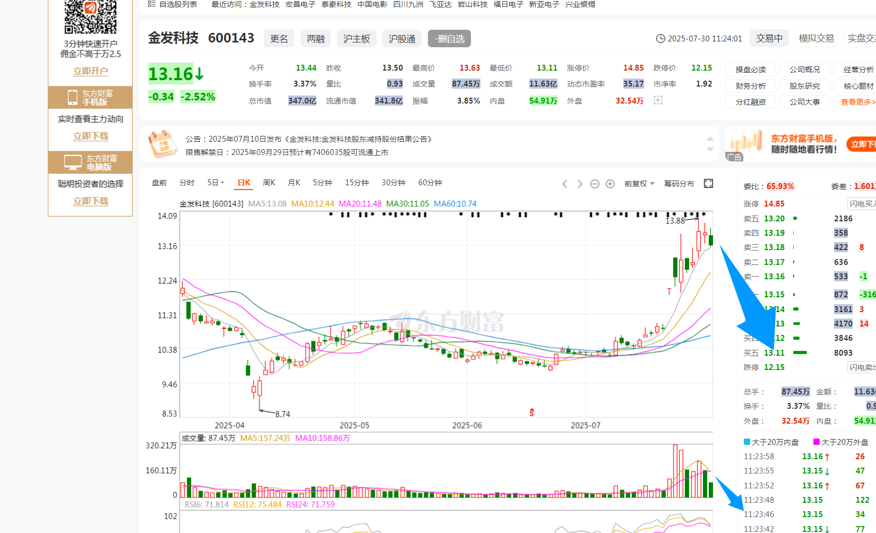This screenshot has width=876, height=533.
Task: Show the 筹码分布 chip distribution
Action: (679, 184)
